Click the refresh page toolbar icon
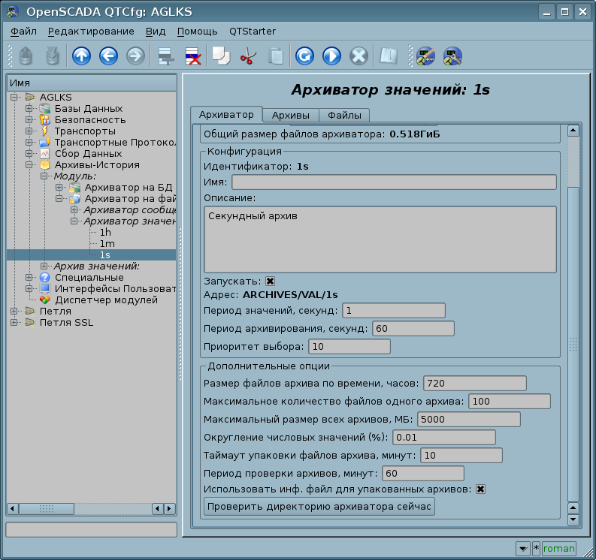The width and height of the screenshot is (596, 560). [304, 56]
